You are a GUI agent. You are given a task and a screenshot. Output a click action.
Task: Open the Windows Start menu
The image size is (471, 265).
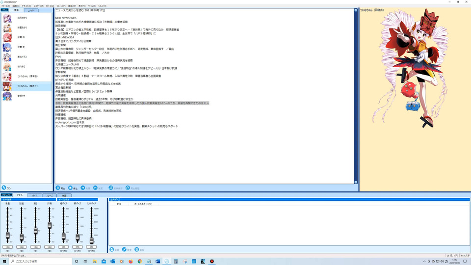[4, 262]
